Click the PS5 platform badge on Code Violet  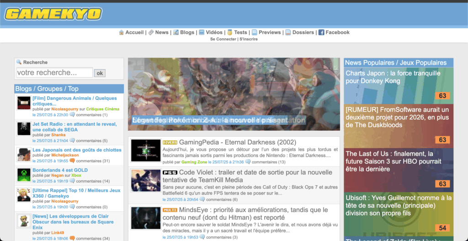[x=169, y=173]
